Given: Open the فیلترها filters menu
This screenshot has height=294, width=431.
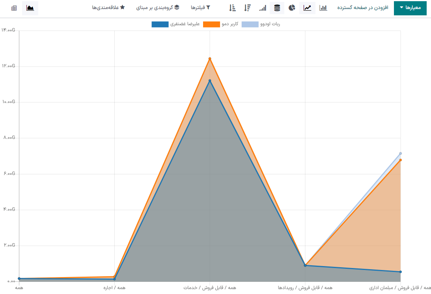Looking at the screenshot, I should coord(200,8).
